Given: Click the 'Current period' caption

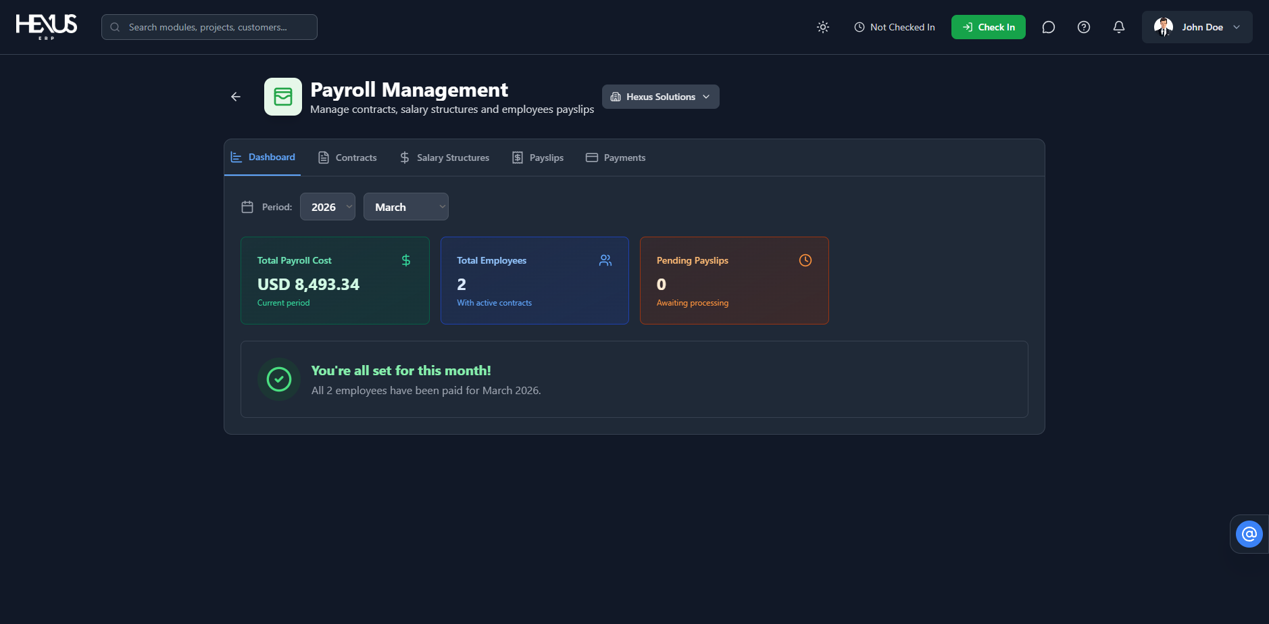Looking at the screenshot, I should click(x=284, y=303).
